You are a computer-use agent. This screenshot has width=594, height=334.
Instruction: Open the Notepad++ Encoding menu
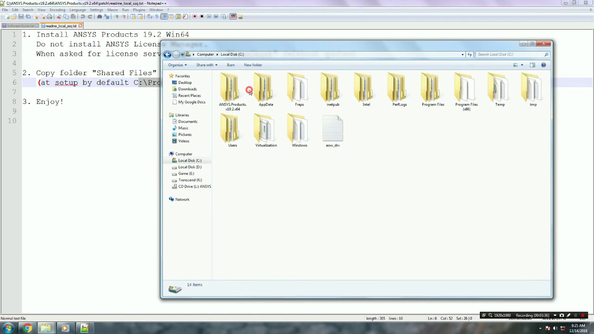tap(57, 10)
